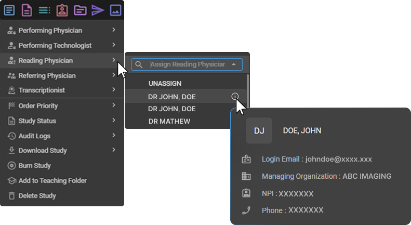Click the NPI : XXXXXXX text

pyautogui.click(x=287, y=193)
